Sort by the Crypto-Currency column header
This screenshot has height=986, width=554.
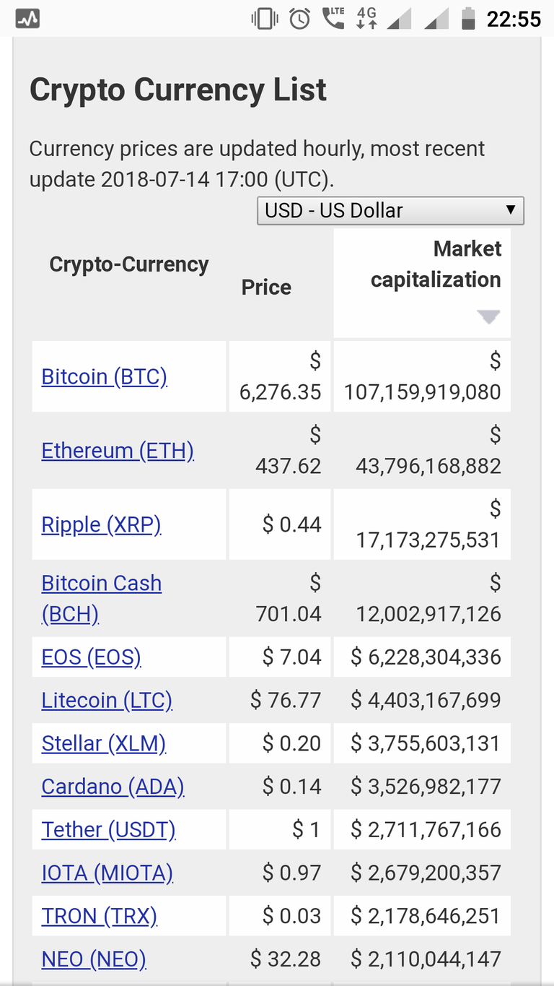(129, 264)
